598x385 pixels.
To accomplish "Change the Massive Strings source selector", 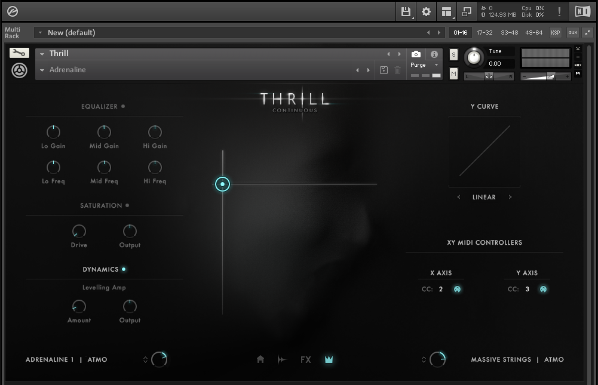I will coord(424,359).
